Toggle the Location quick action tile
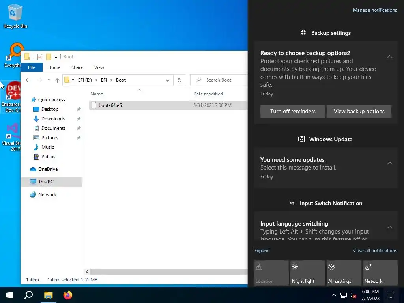Screen dimensions: 404x303 271,273
